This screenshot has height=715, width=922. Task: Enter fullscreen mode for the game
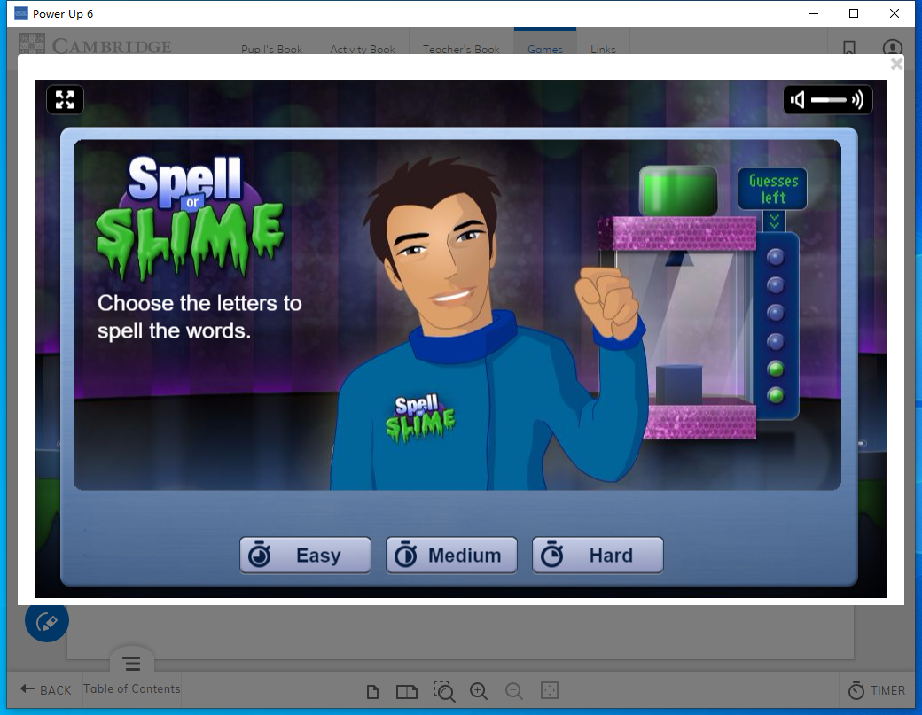(65, 99)
